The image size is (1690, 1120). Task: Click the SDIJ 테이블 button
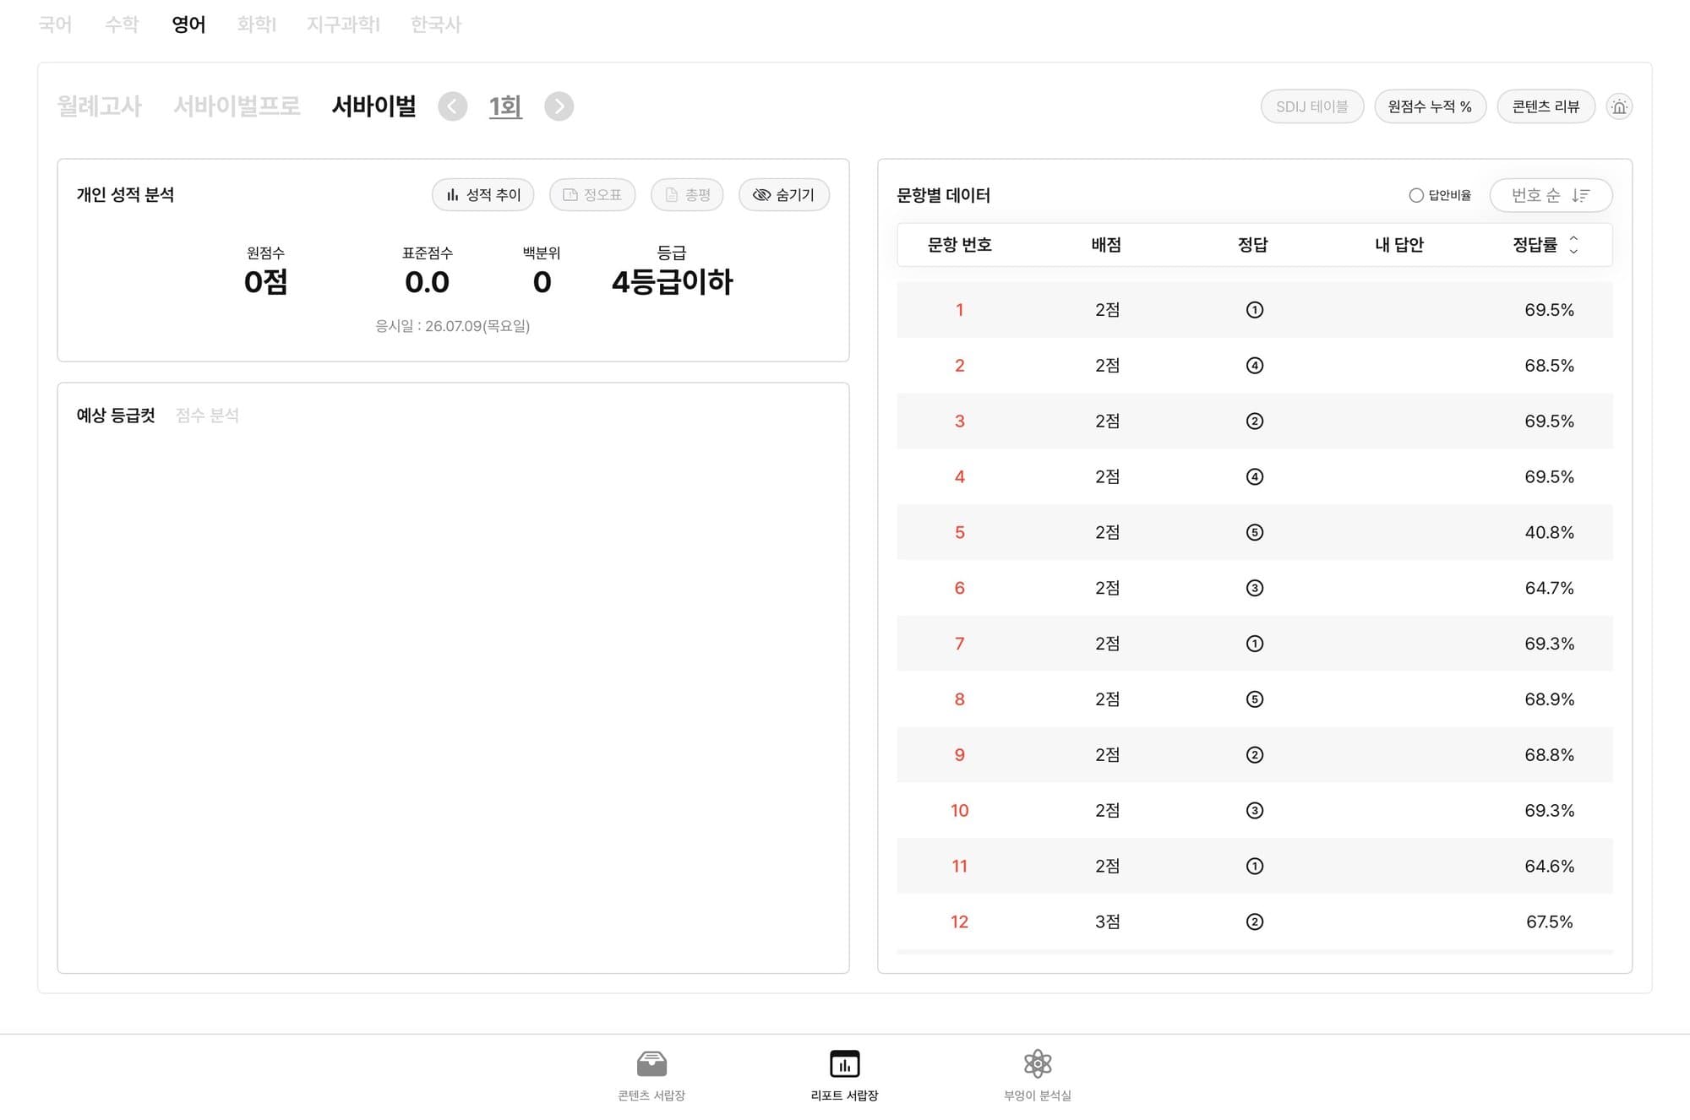click(1312, 106)
